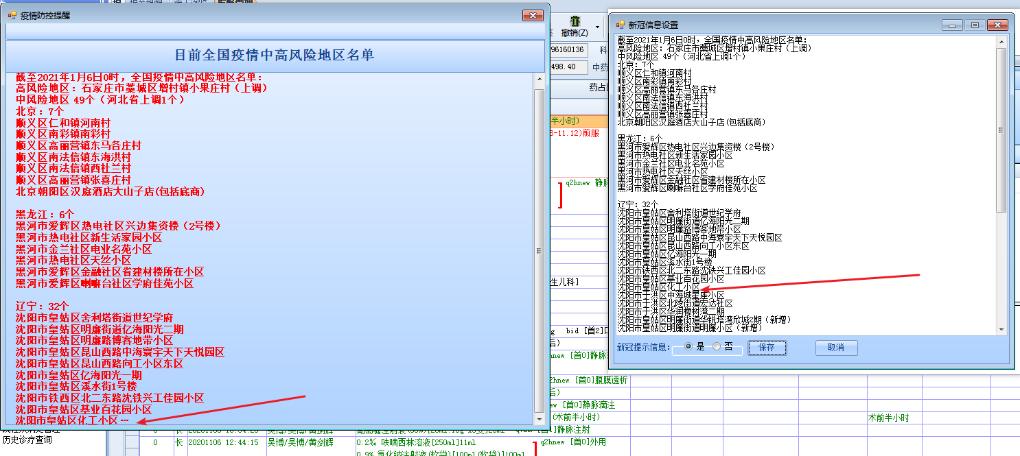
Task: Click red line 沈阳市皇姑区舍利塔街道世纪学府
Action: pyautogui.click(x=94, y=317)
